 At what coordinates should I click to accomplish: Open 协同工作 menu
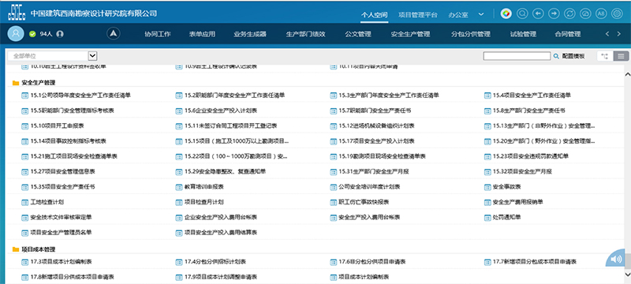click(158, 34)
